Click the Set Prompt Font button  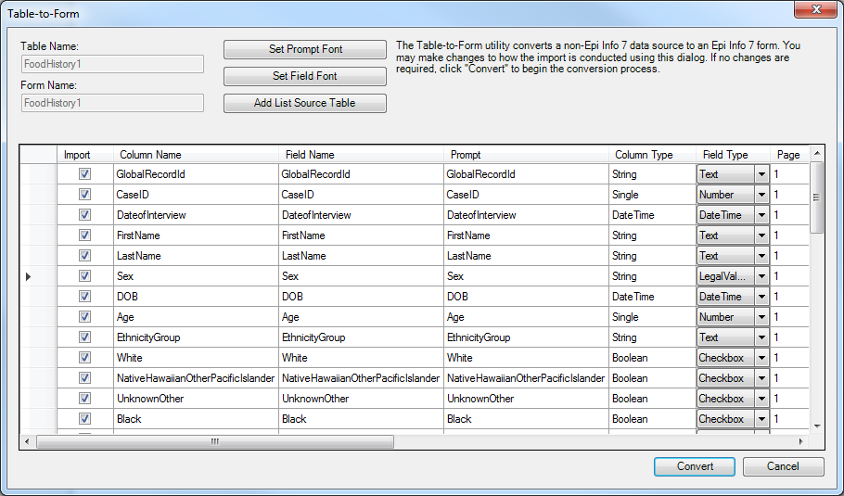pyautogui.click(x=304, y=49)
